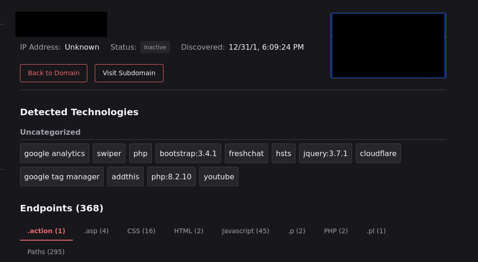Open the subdomain screenshot thumbnail
478x262 pixels.
(388, 46)
